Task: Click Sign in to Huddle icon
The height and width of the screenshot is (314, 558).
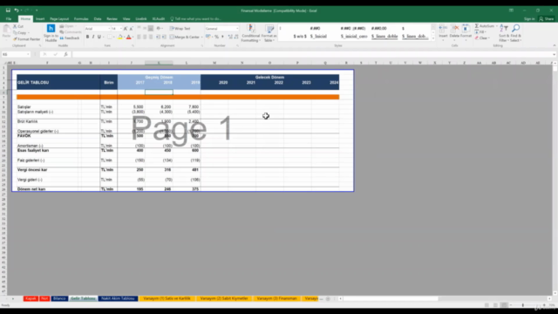Action: pyautogui.click(x=51, y=29)
